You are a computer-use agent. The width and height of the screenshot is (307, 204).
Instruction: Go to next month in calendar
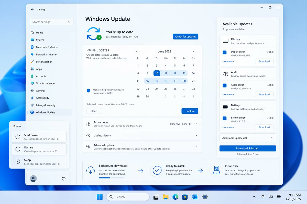[x=193, y=52]
